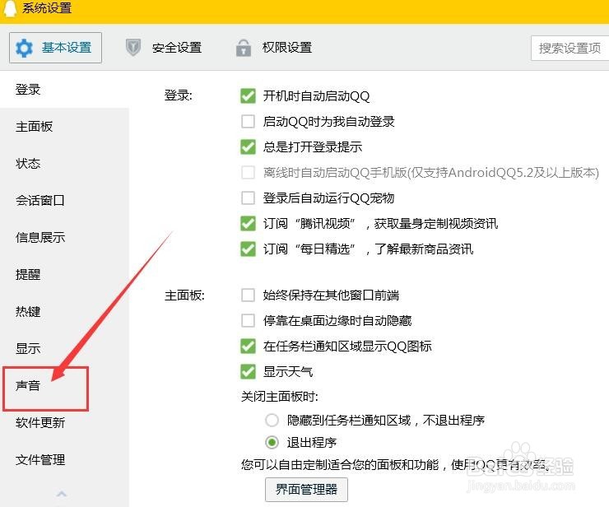Image resolution: width=609 pixels, height=507 pixels.
Task: Uncheck 显示天气 checkbox
Action: click(249, 371)
